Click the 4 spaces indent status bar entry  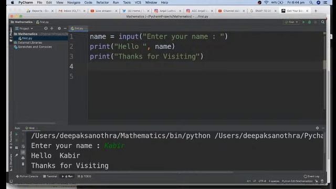tap(274, 181)
